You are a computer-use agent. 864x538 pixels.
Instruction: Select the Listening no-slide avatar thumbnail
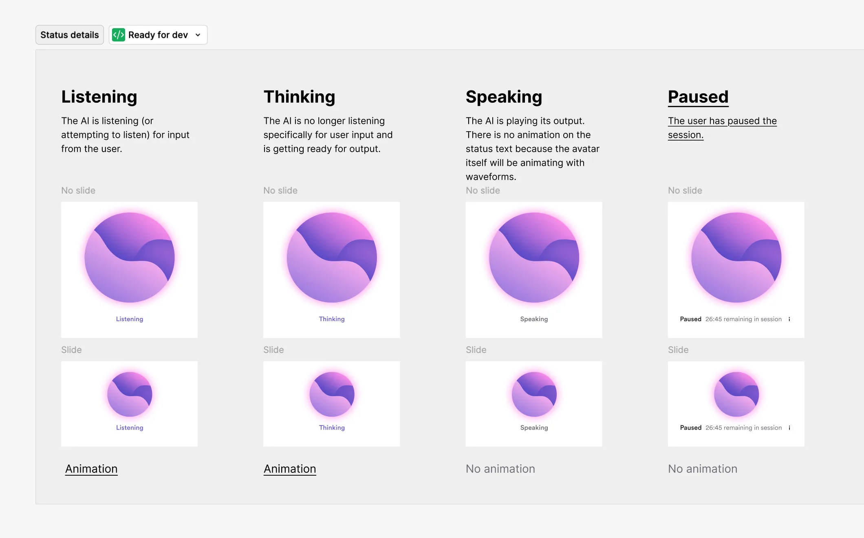tap(130, 258)
